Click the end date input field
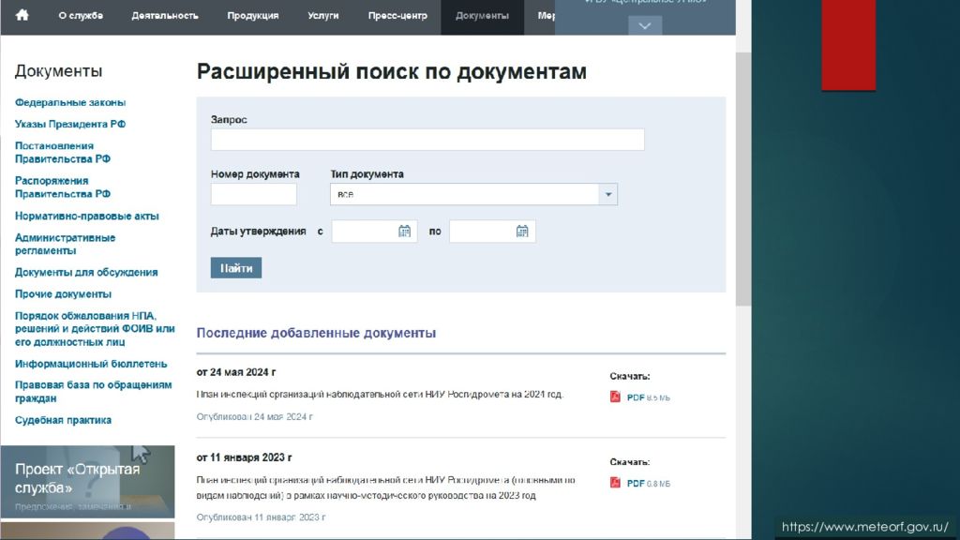 (492, 232)
